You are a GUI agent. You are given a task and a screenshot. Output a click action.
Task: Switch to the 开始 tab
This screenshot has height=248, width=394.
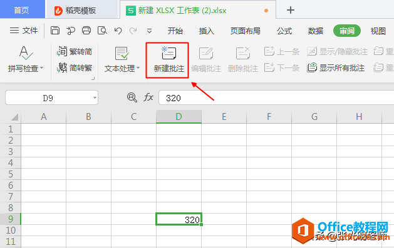tap(175, 31)
